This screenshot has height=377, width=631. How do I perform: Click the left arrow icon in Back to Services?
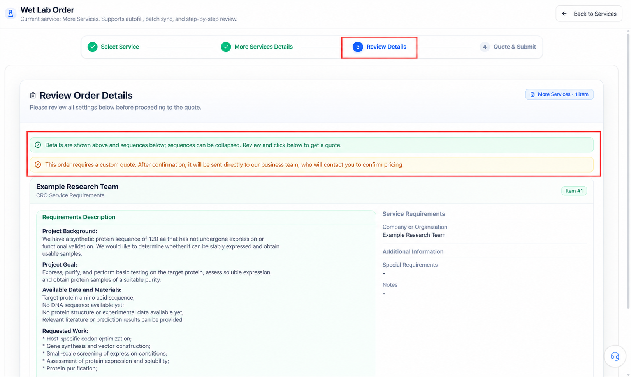pyautogui.click(x=564, y=14)
